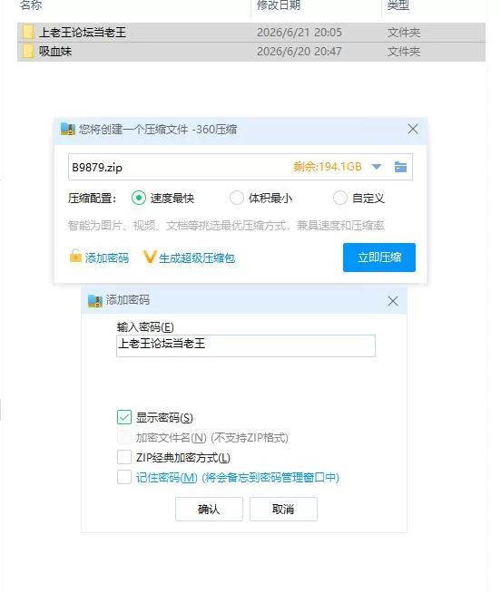Click the date 2026/6/20 20:47
This screenshot has width=501, height=593.
tap(300, 52)
